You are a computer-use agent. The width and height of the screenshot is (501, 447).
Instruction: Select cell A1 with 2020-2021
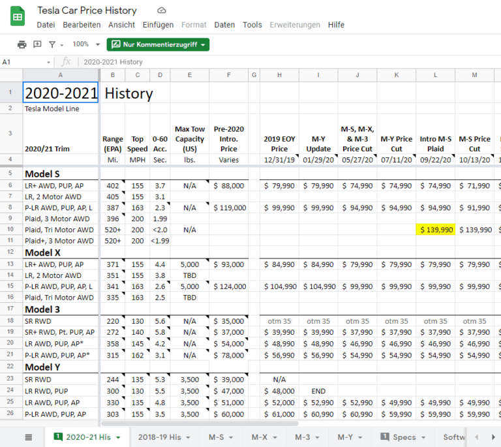[61, 93]
